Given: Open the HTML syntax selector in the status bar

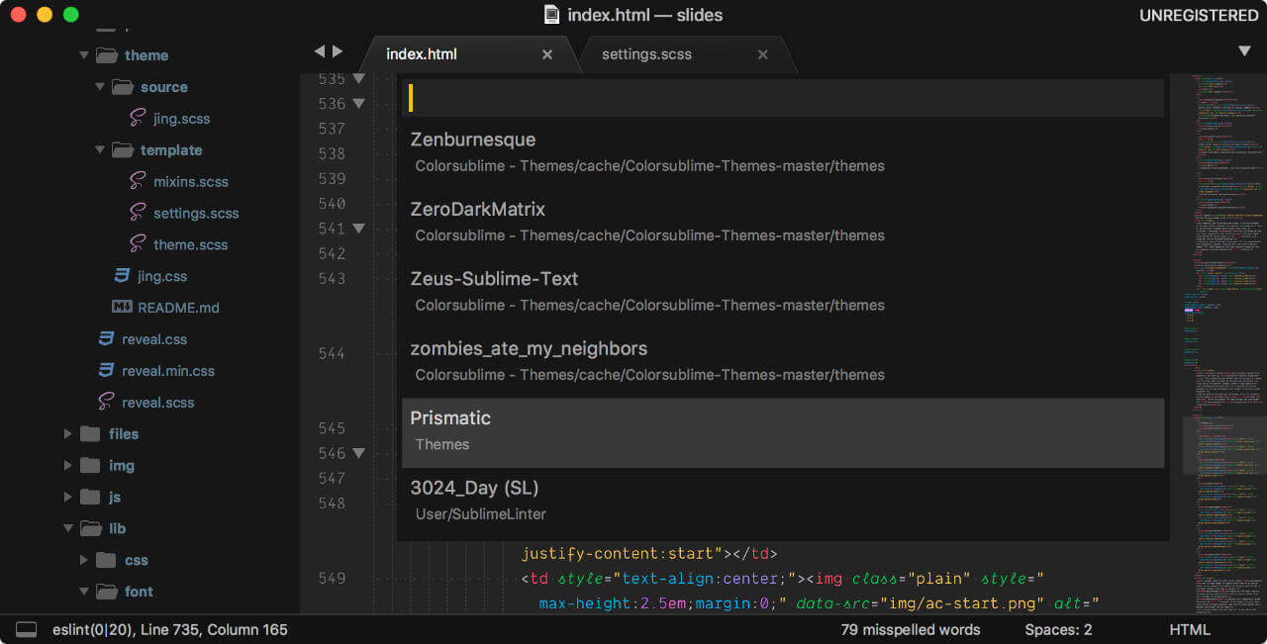Looking at the screenshot, I should 1190,629.
